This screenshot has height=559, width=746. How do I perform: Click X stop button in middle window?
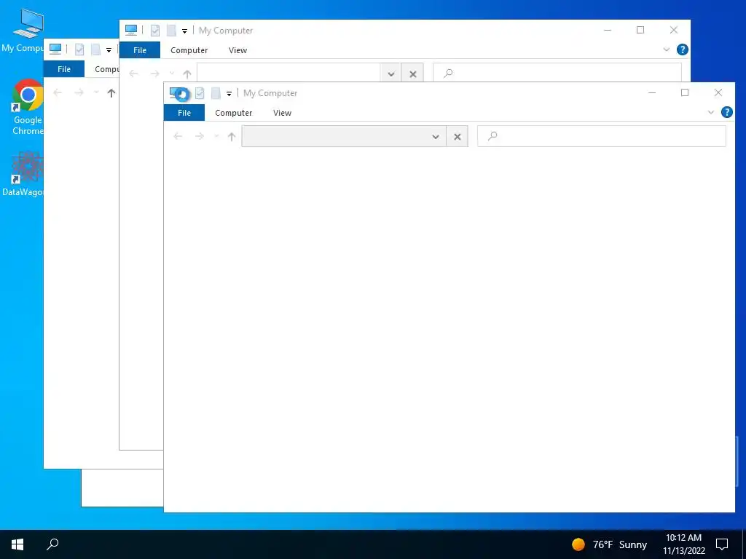pos(413,74)
